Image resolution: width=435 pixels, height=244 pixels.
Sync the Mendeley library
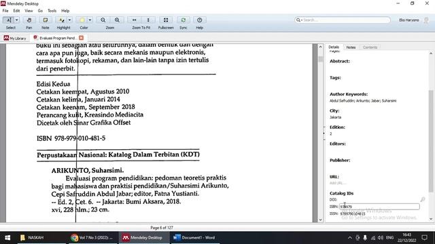pyautogui.click(x=183, y=20)
